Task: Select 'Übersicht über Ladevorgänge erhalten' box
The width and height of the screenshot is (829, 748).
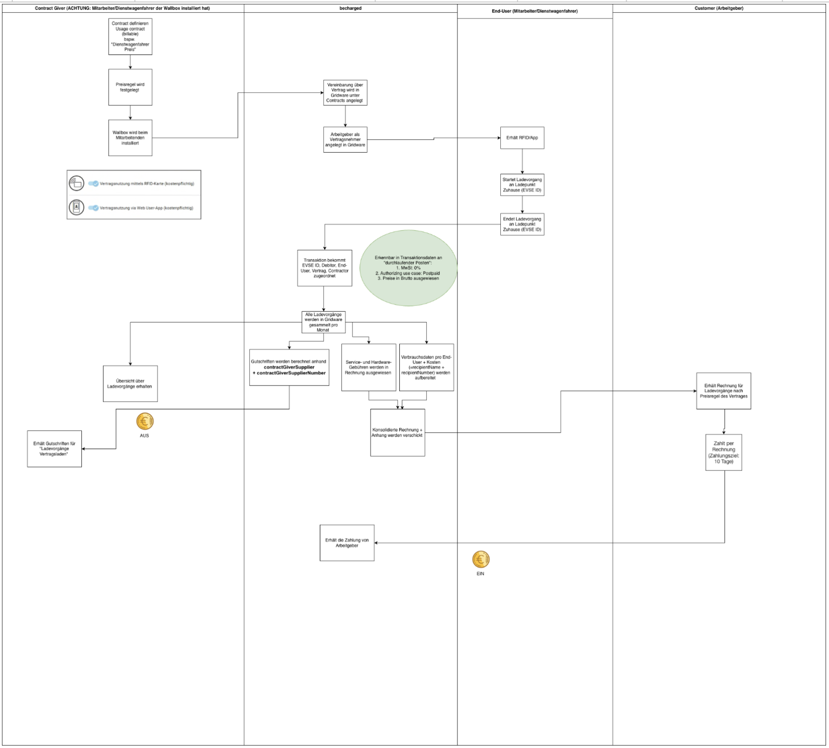Action: tap(130, 384)
